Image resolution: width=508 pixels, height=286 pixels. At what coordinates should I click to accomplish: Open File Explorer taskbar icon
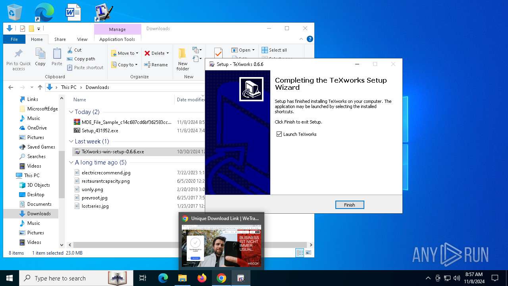pos(183,278)
